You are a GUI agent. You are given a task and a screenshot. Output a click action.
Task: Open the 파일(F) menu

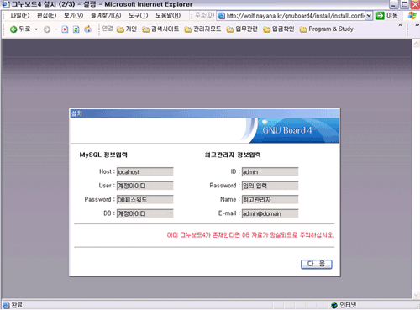click(x=20, y=16)
